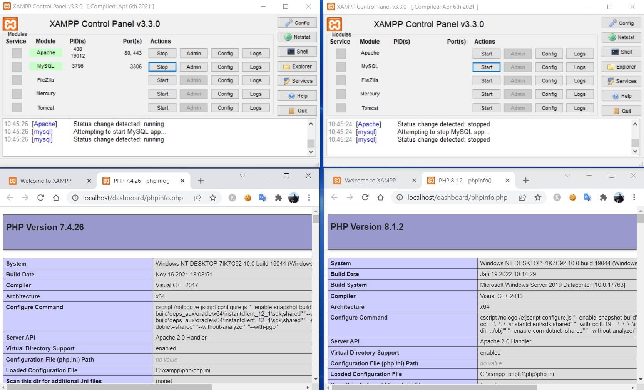Open the profile avatar in left browser
644x390 pixels.
point(294,198)
